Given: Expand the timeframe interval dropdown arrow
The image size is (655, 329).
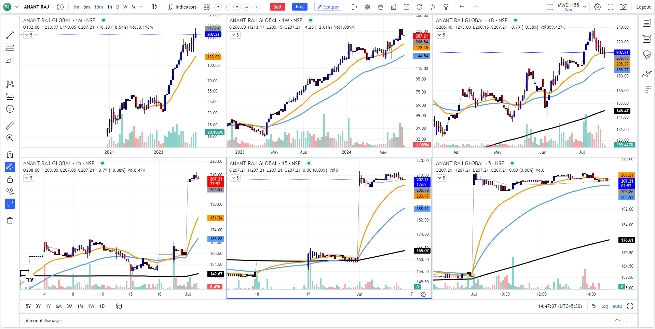Looking at the screenshot, I should click(141, 7).
